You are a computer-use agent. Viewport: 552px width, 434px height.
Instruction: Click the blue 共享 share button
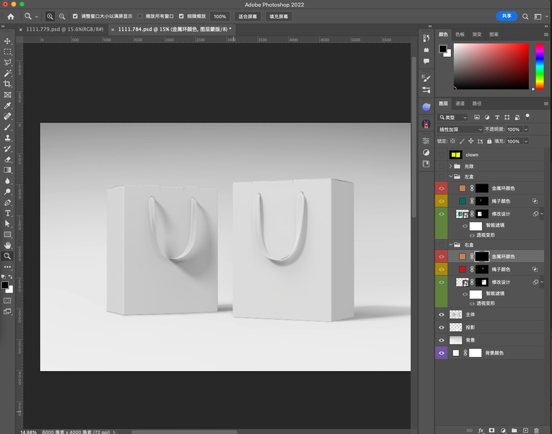pyautogui.click(x=507, y=16)
